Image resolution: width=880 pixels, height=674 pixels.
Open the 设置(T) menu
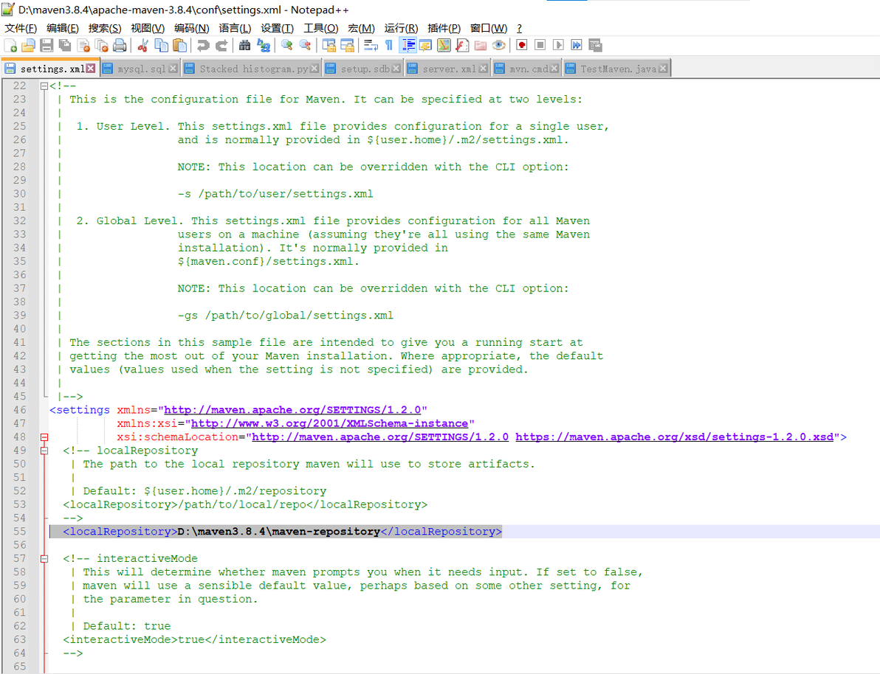[x=278, y=28]
